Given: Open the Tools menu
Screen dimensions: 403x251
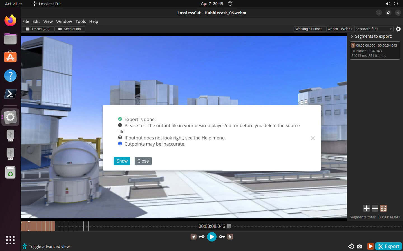Looking at the screenshot, I should (81, 21).
